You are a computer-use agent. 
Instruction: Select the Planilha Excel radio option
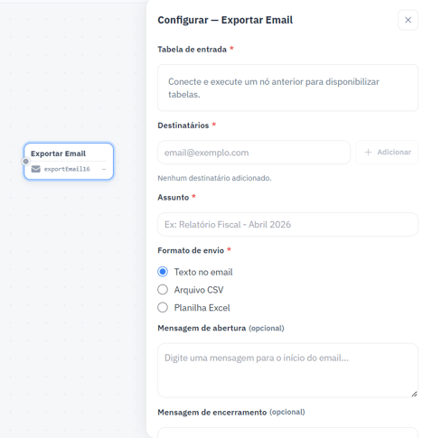tap(163, 307)
